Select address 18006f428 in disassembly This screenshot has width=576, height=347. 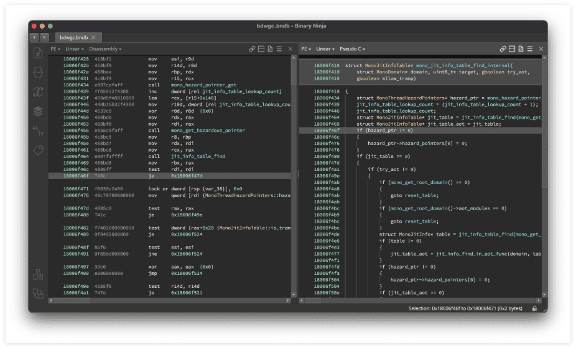coord(76,58)
